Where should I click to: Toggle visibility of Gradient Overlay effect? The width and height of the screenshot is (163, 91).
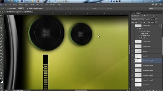click(140, 36)
